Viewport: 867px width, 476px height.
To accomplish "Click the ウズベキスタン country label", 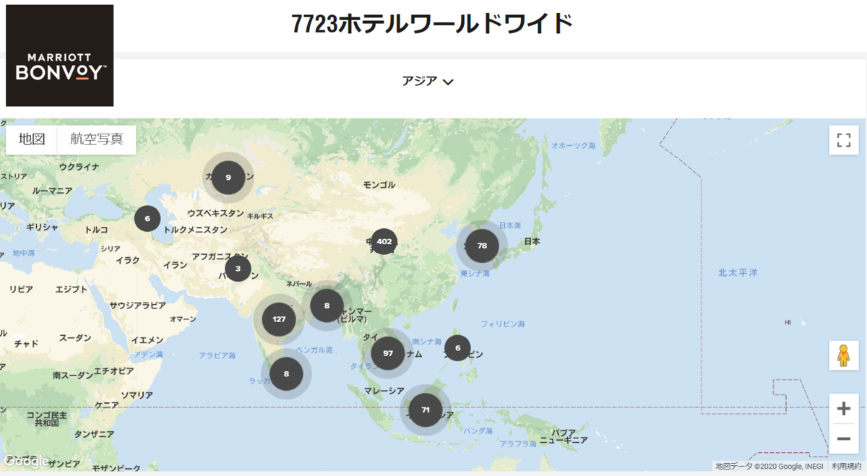I will pos(216,213).
